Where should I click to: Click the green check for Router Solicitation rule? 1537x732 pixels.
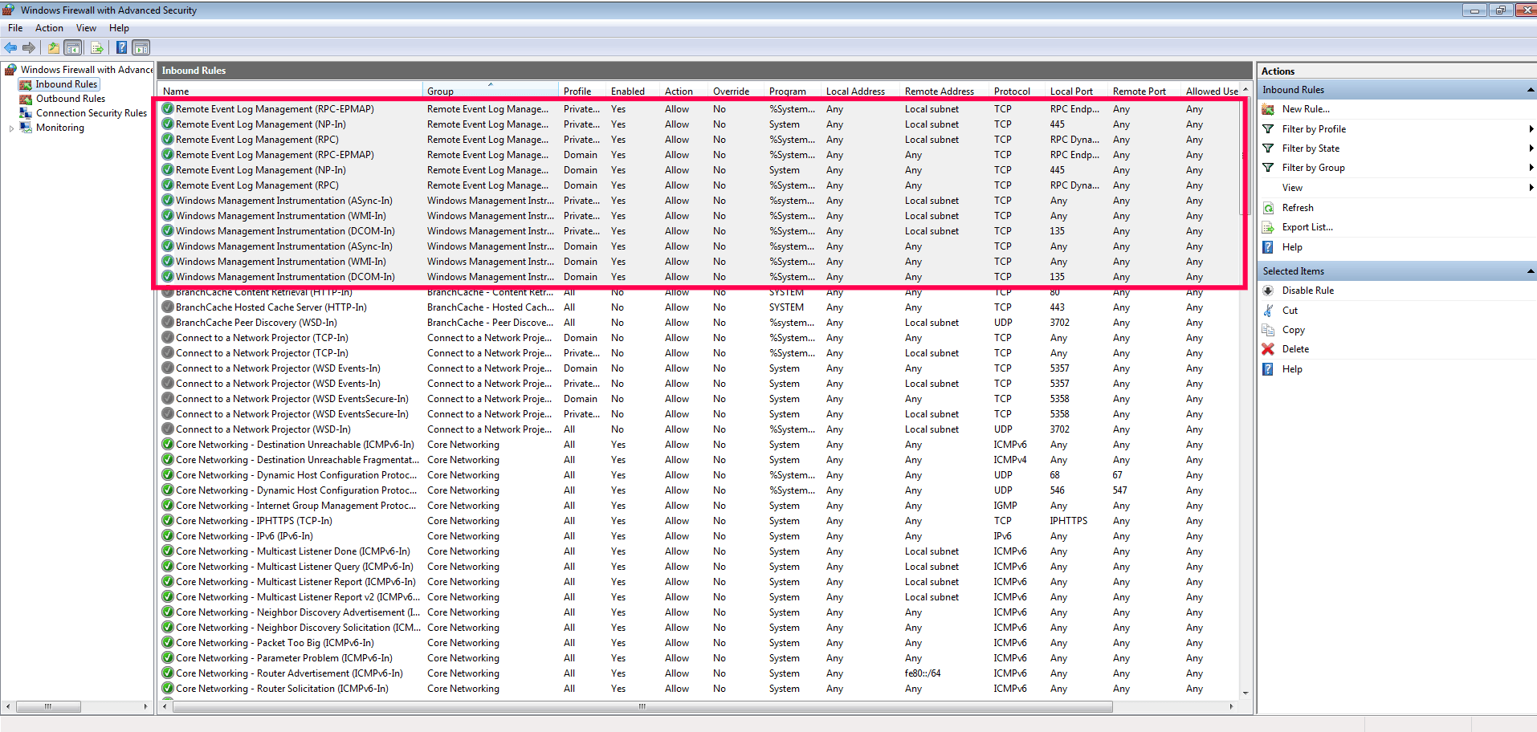coord(168,689)
